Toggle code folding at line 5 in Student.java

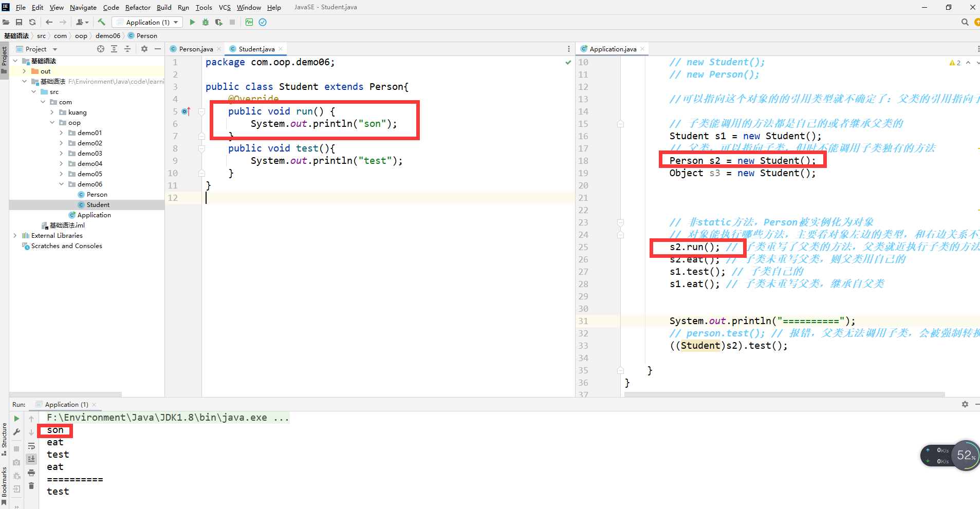(201, 111)
